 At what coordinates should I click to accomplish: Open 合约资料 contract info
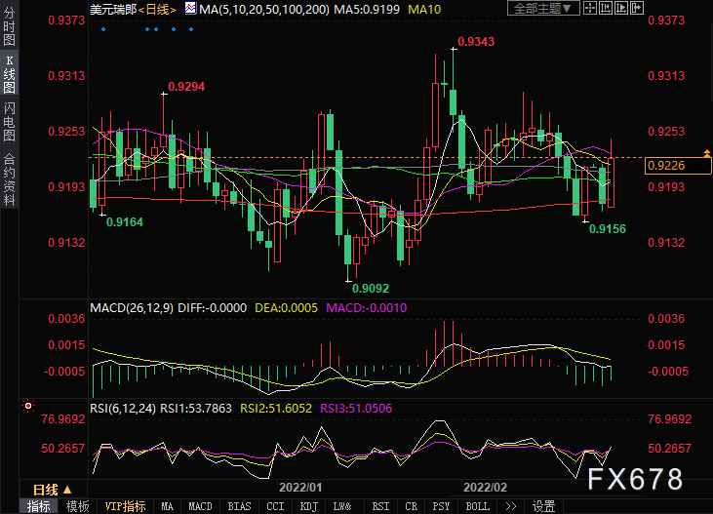9,178
